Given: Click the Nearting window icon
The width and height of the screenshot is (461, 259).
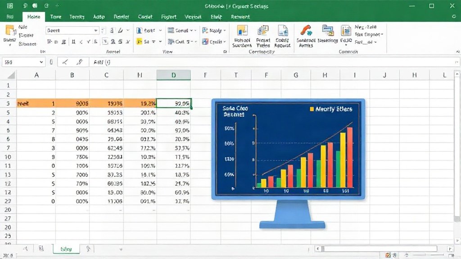Looking at the screenshot, I should (328, 31).
